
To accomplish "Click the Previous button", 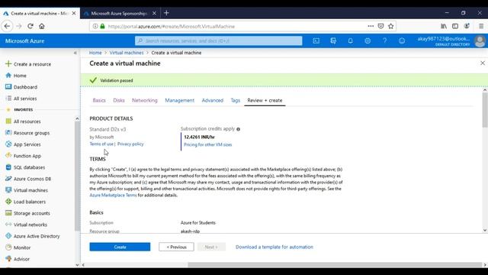I will coord(176,247).
